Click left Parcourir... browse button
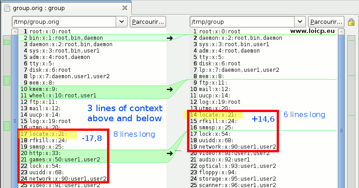 tap(148, 21)
